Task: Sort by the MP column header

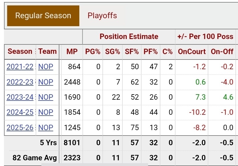Action: pos(72,52)
